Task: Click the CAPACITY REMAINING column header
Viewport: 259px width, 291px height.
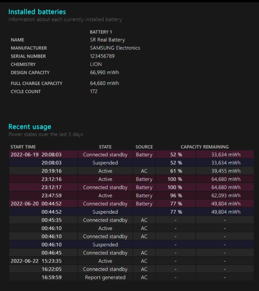Action: [205, 147]
